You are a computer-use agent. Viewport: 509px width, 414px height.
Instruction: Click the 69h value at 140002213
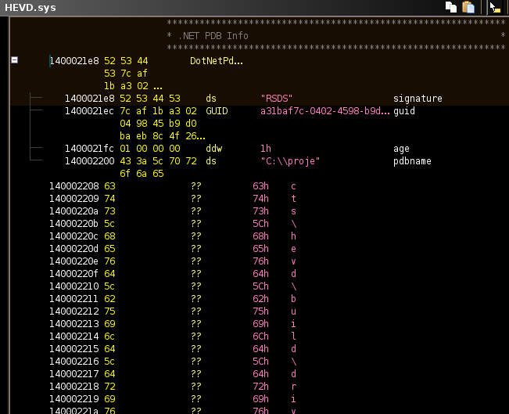click(260, 324)
